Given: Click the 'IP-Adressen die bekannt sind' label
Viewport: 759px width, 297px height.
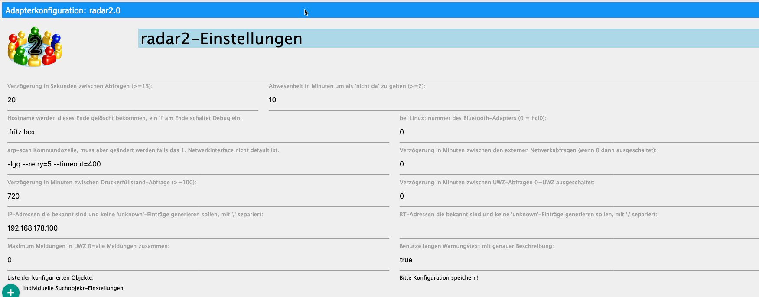Looking at the screenshot, I should point(135,215).
